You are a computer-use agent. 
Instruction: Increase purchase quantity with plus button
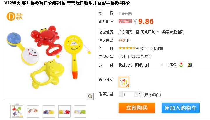click(x=136, y=94)
